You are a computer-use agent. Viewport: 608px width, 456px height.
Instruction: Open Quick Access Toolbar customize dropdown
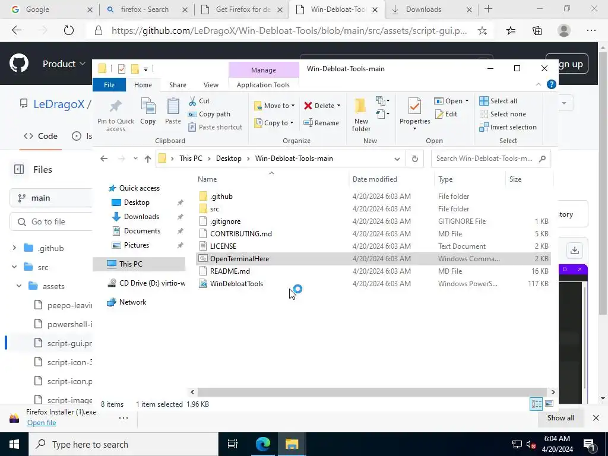pyautogui.click(x=146, y=69)
